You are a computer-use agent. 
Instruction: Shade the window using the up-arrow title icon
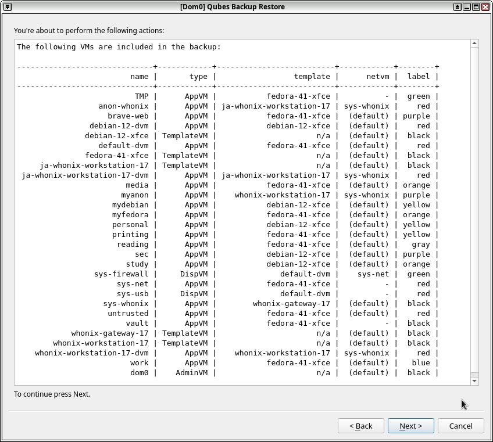pos(458,6)
